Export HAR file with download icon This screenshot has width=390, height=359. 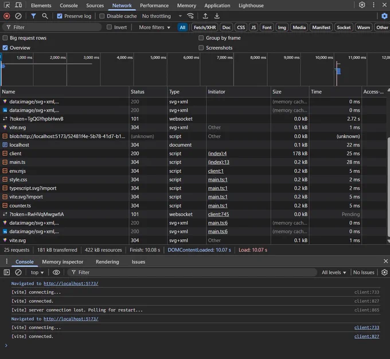(x=217, y=16)
